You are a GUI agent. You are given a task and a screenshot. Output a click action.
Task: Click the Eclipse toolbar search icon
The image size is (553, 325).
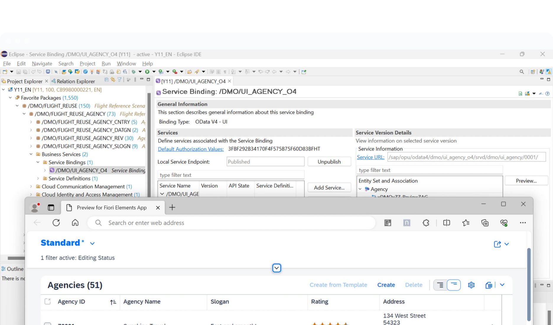point(522,72)
